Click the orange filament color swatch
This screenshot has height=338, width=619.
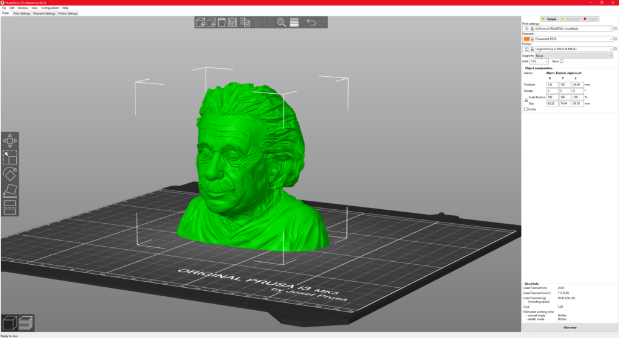click(x=527, y=39)
